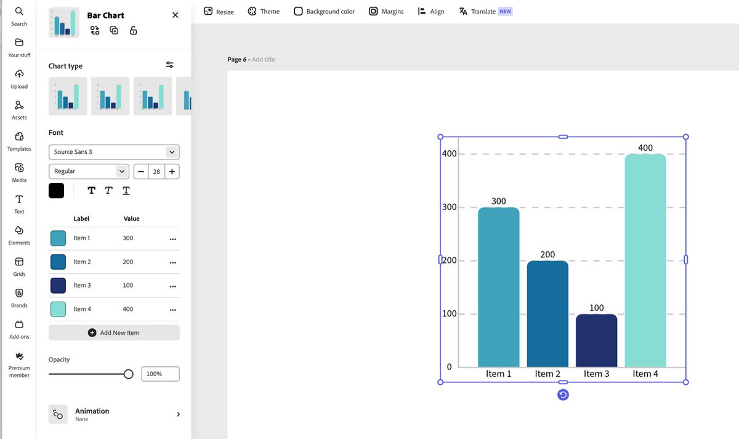
Task: Open the Translate option
Action: pos(485,11)
